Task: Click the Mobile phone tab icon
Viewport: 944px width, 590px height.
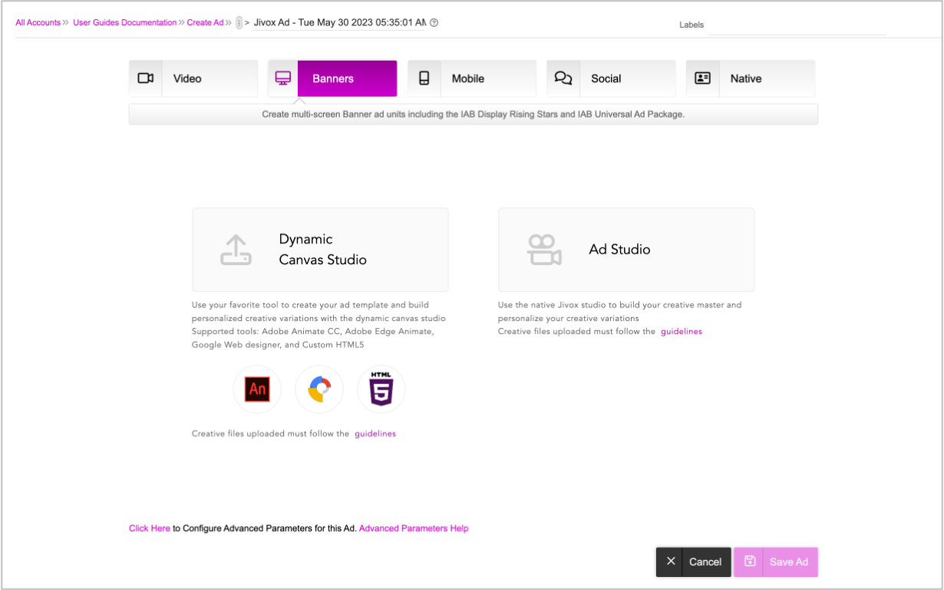Action: click(424, 78)
